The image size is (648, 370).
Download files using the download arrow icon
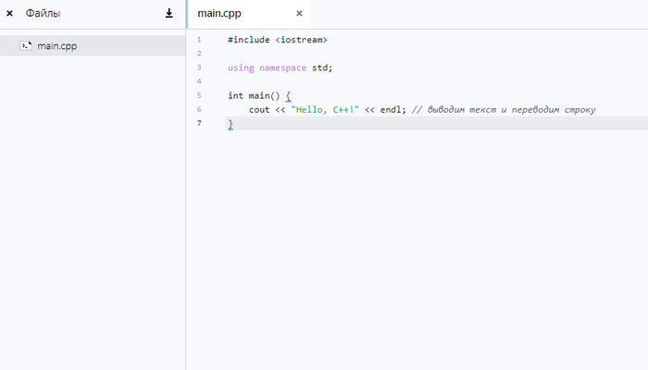point(169,14)
